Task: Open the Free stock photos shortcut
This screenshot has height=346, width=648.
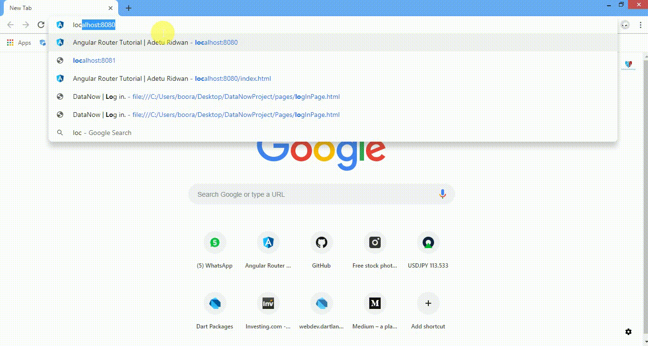Action: [x=375, y=251]
